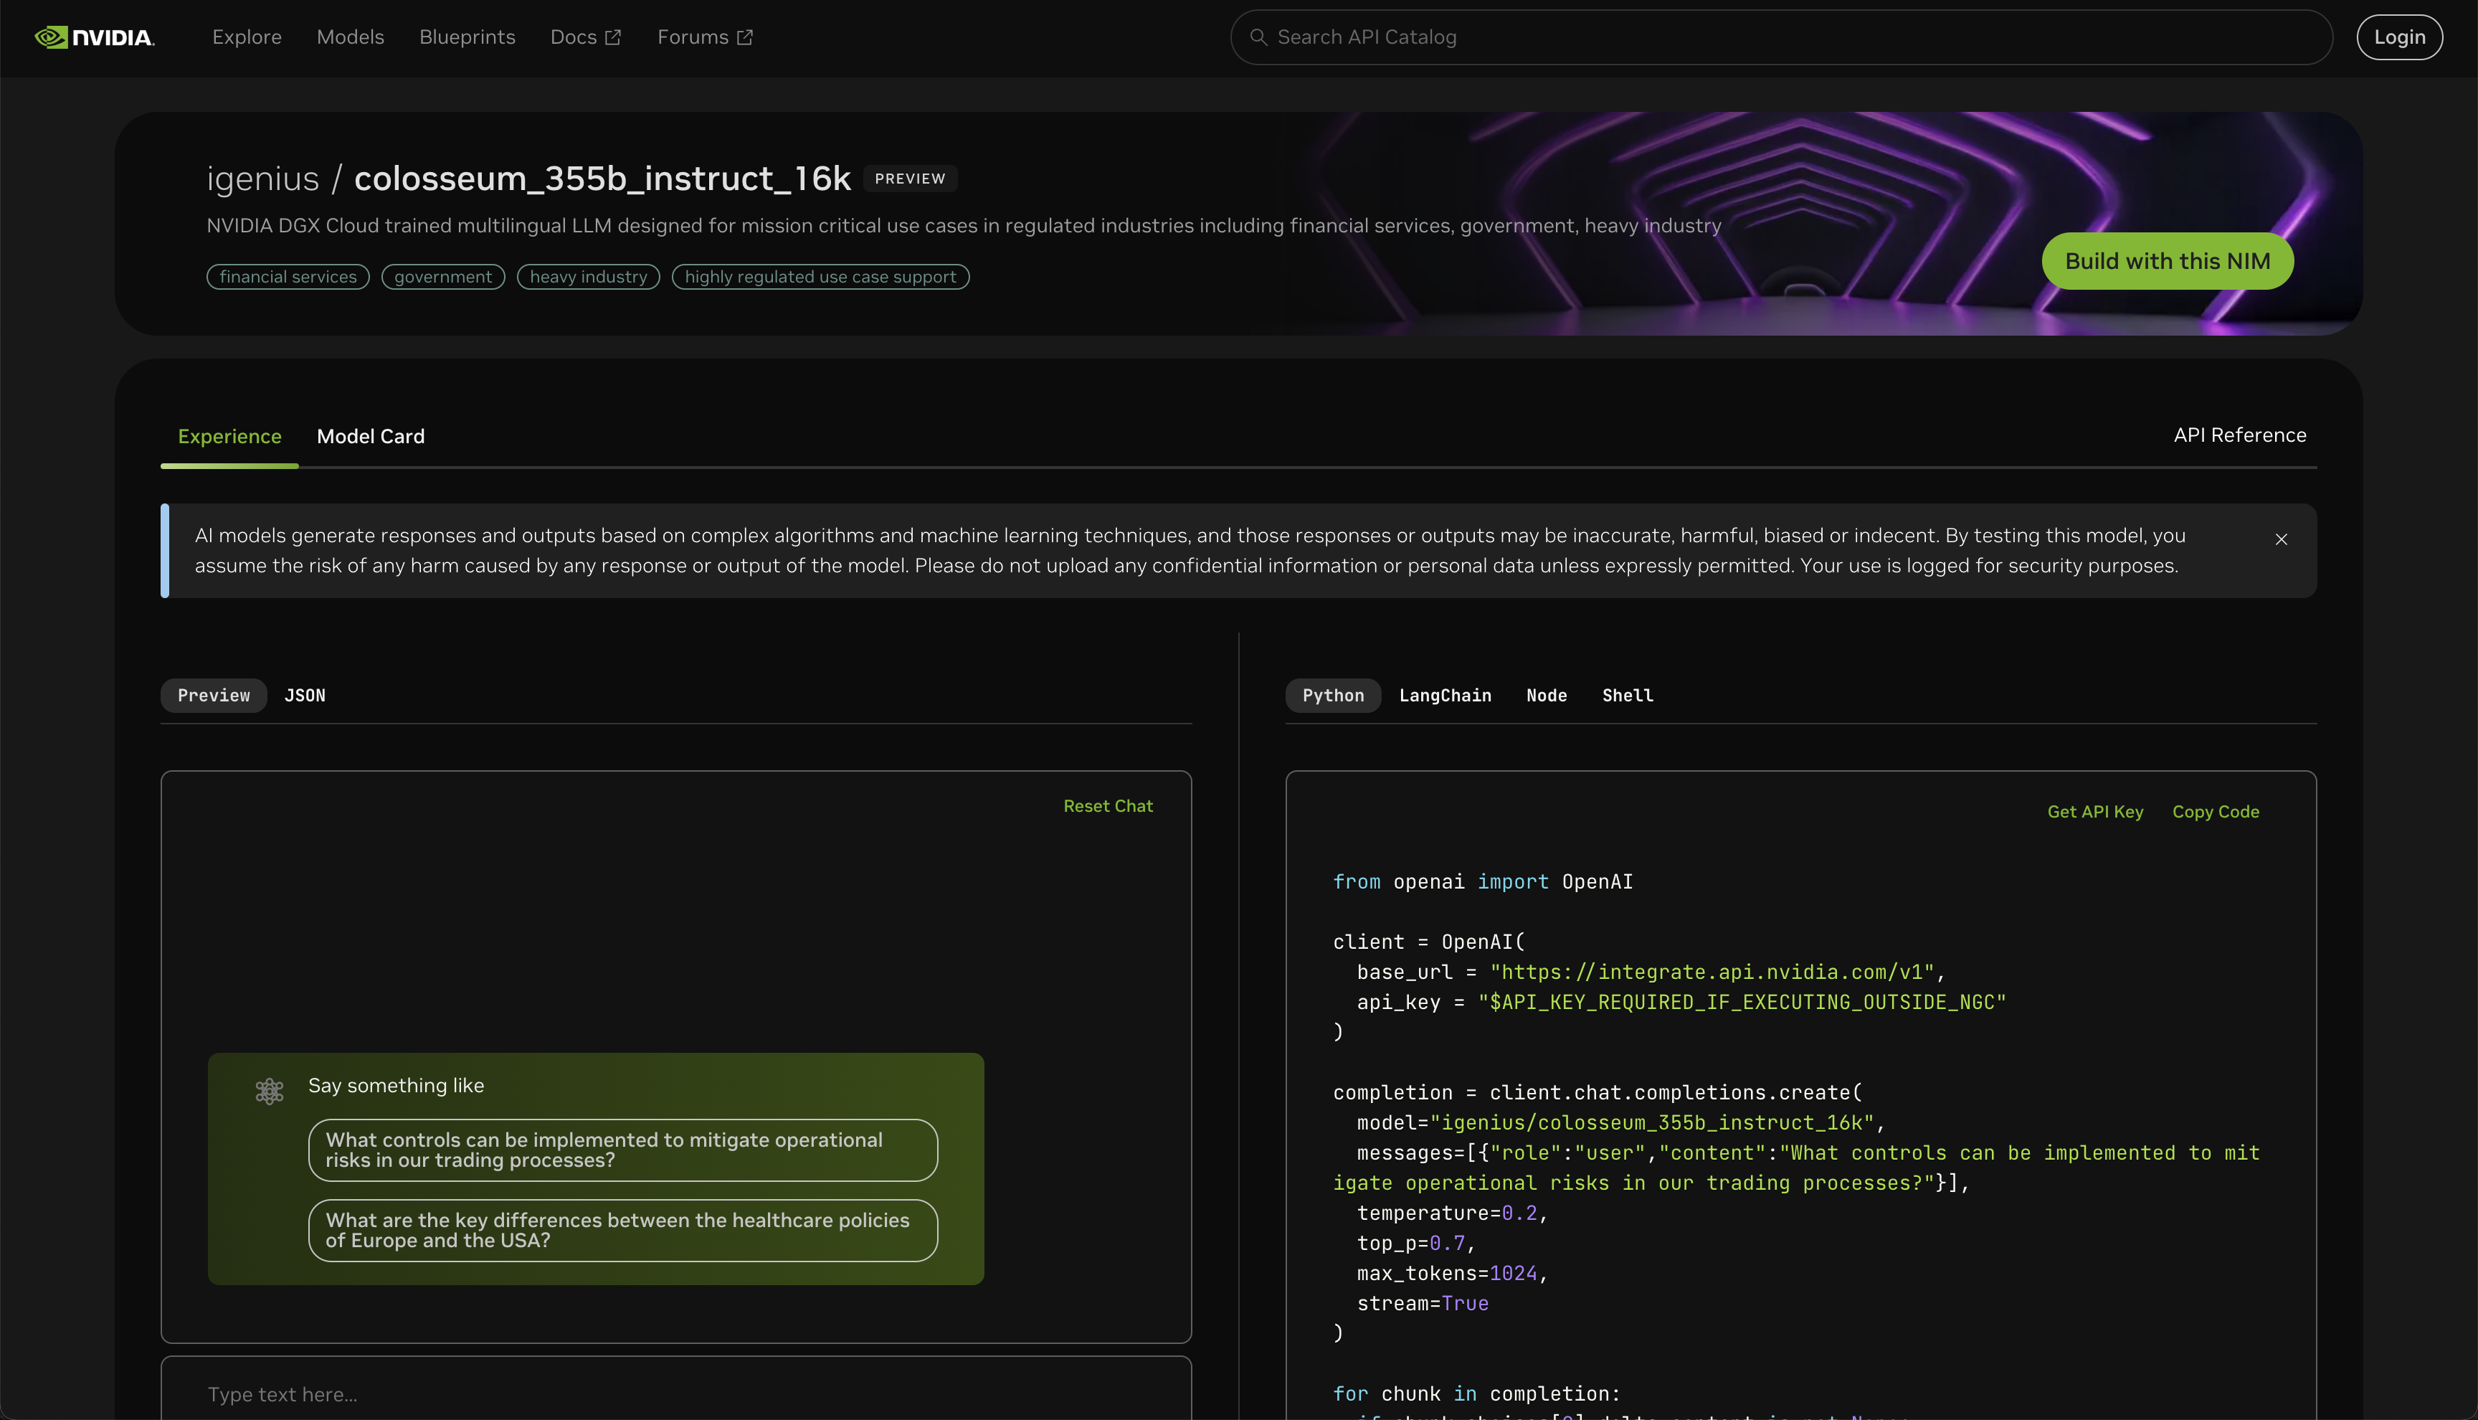Show the Python code sample
This screenshot has height=1420, width=2478.
coord(1333,696)
